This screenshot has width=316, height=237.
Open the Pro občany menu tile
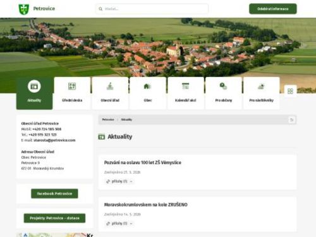tap(224, 94)
